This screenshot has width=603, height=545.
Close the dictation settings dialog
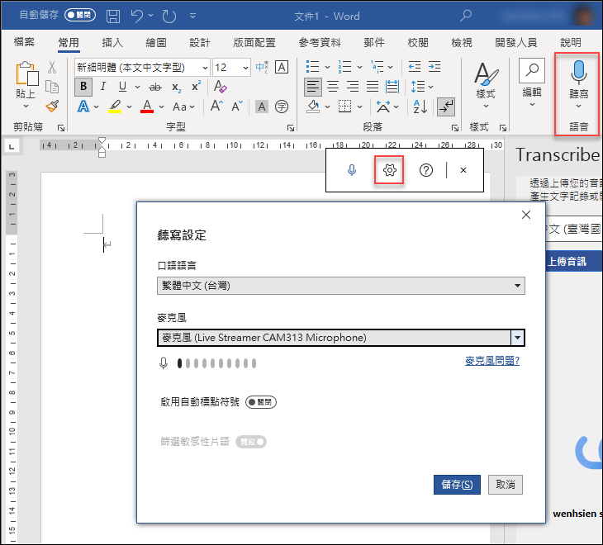[x=525, y=215]
